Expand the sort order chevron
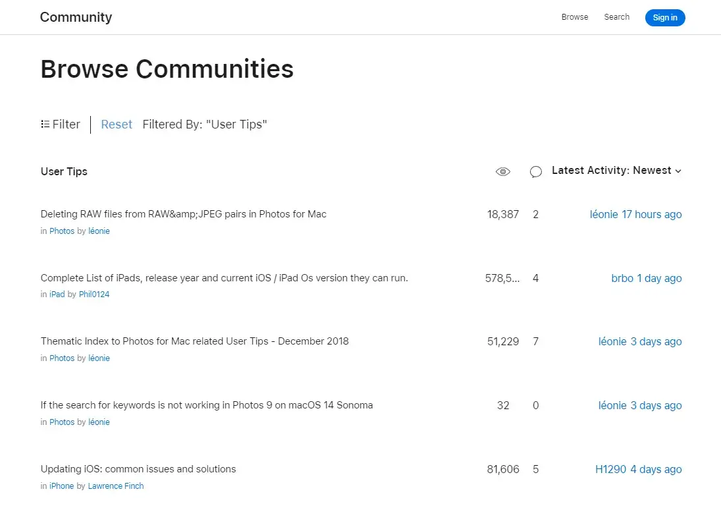Image resolution: width=721 pixels, height=506 pixels. coord(678,171)
